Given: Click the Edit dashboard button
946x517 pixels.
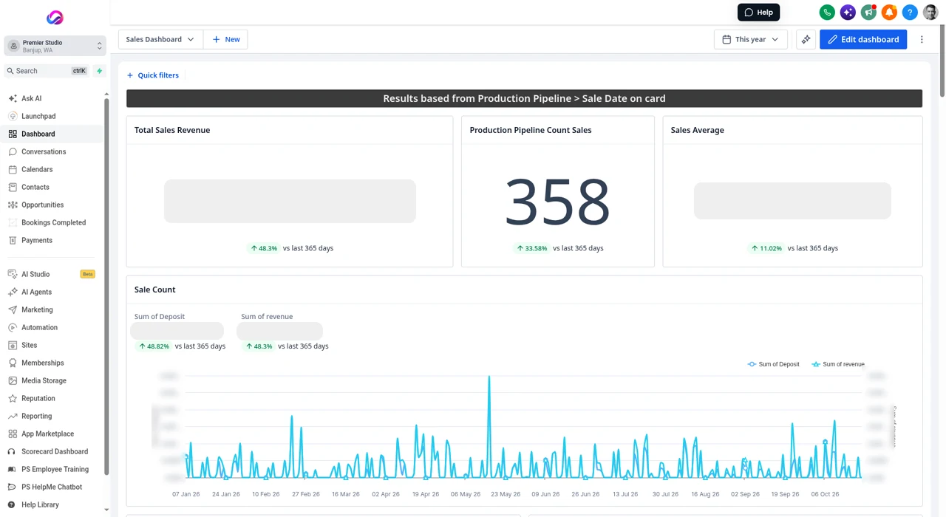Looking at the screenshot, I should [x=863, y=39].
